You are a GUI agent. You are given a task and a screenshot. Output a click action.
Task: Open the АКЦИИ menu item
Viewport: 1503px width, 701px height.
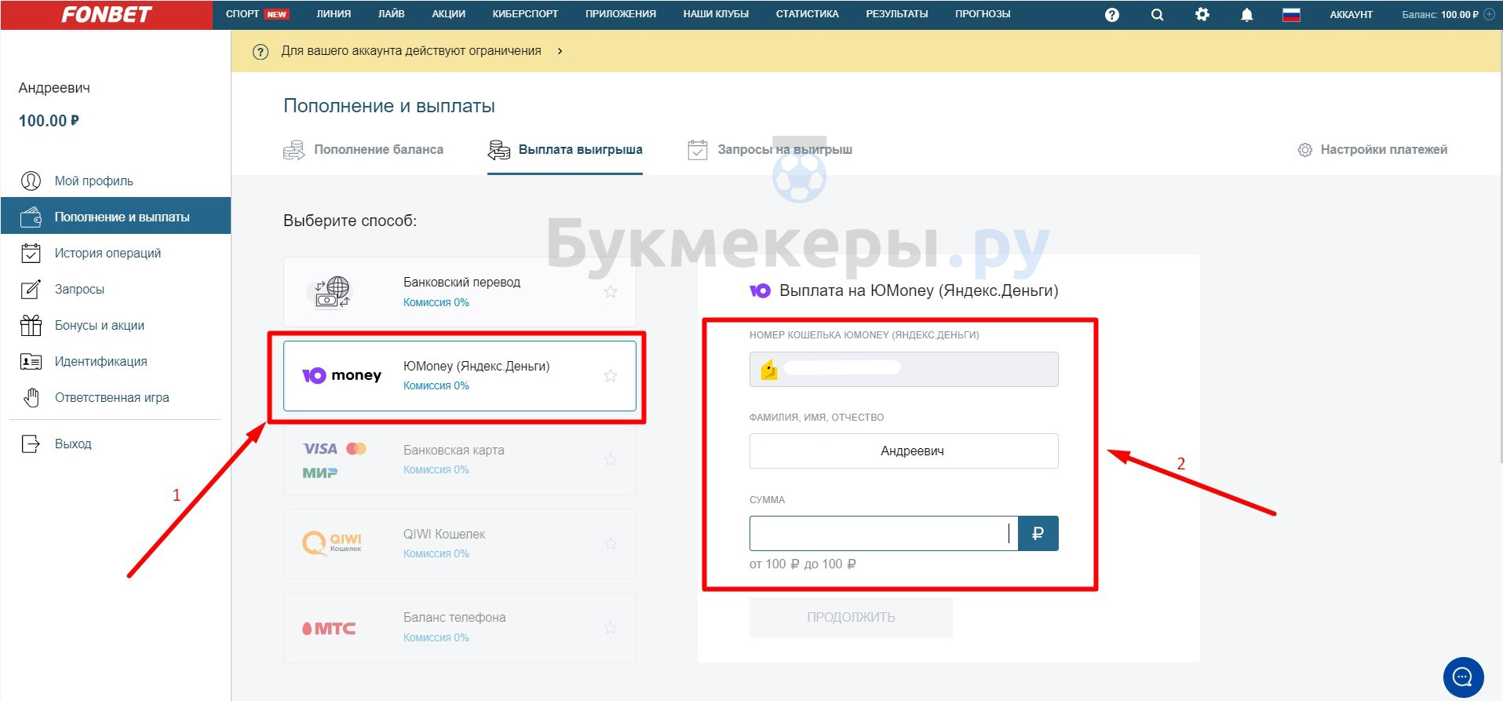coord(448,14)
